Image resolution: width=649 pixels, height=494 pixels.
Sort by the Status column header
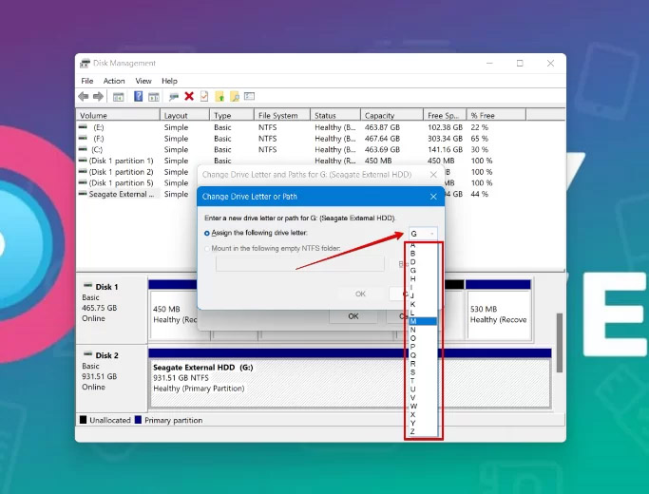[335, 116]
